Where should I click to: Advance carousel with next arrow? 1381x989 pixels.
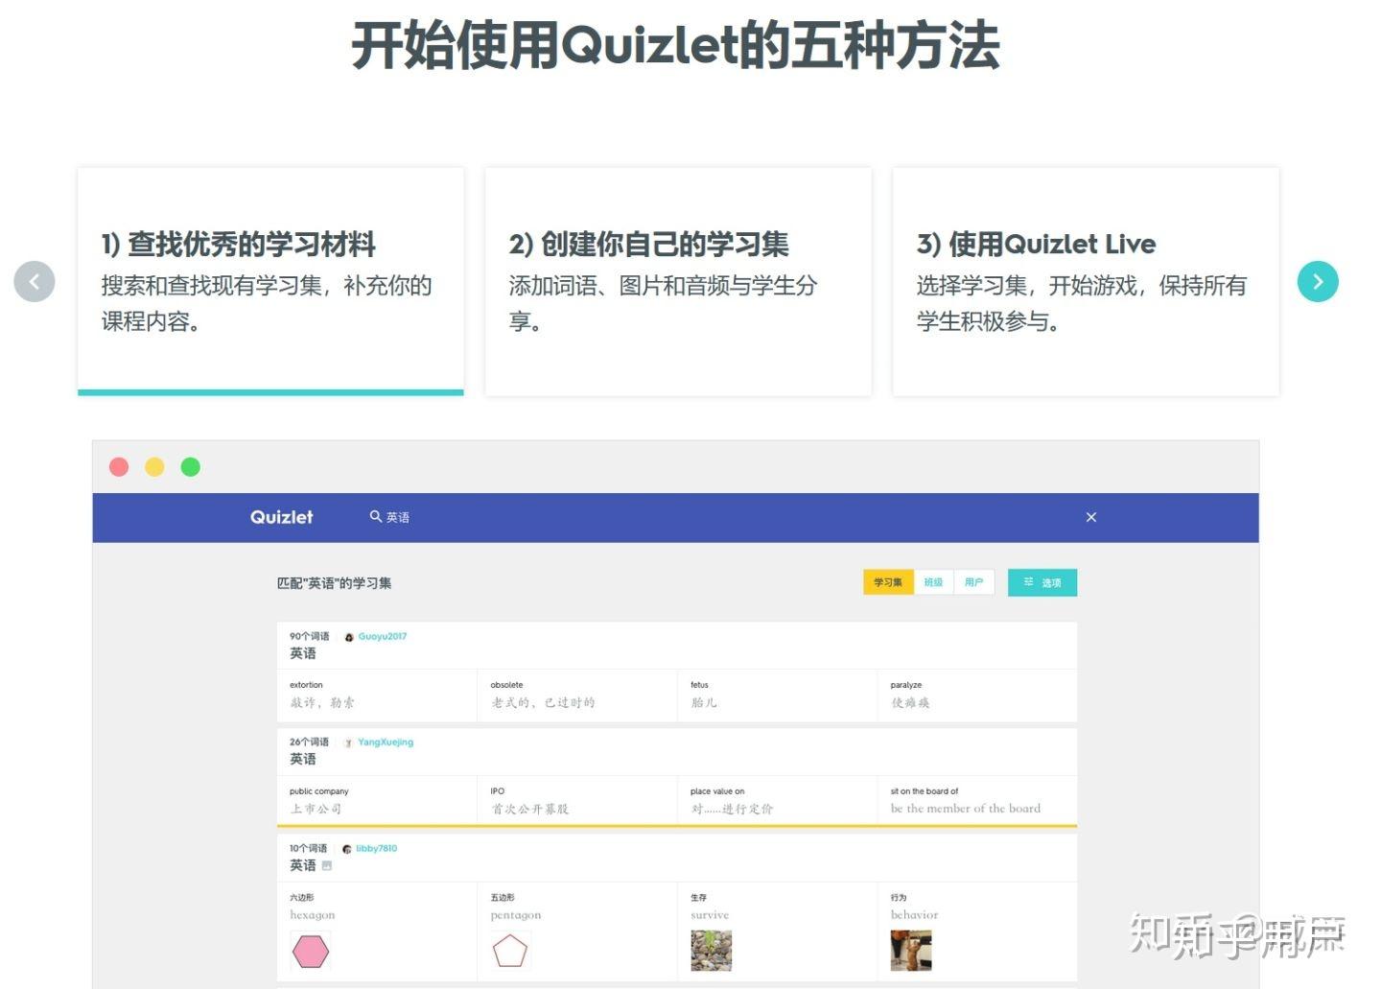click(x=1318, y=281)
